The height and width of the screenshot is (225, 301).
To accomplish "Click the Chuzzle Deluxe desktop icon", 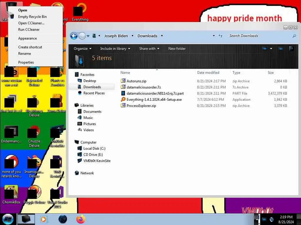I will (34, 136).
